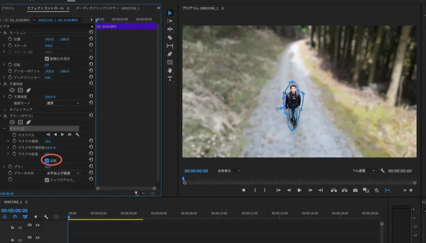Select the Pen tool in the toolbar
The height and width of the screenshot is (243, 426).
(170, 54)
